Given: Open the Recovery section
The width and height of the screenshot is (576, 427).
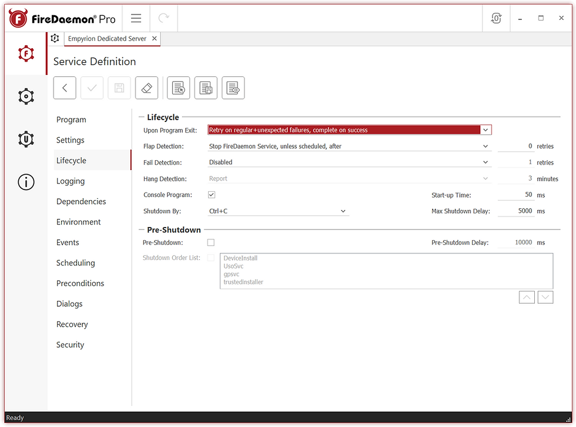Looking at the screenshot, I should (72, 324).
